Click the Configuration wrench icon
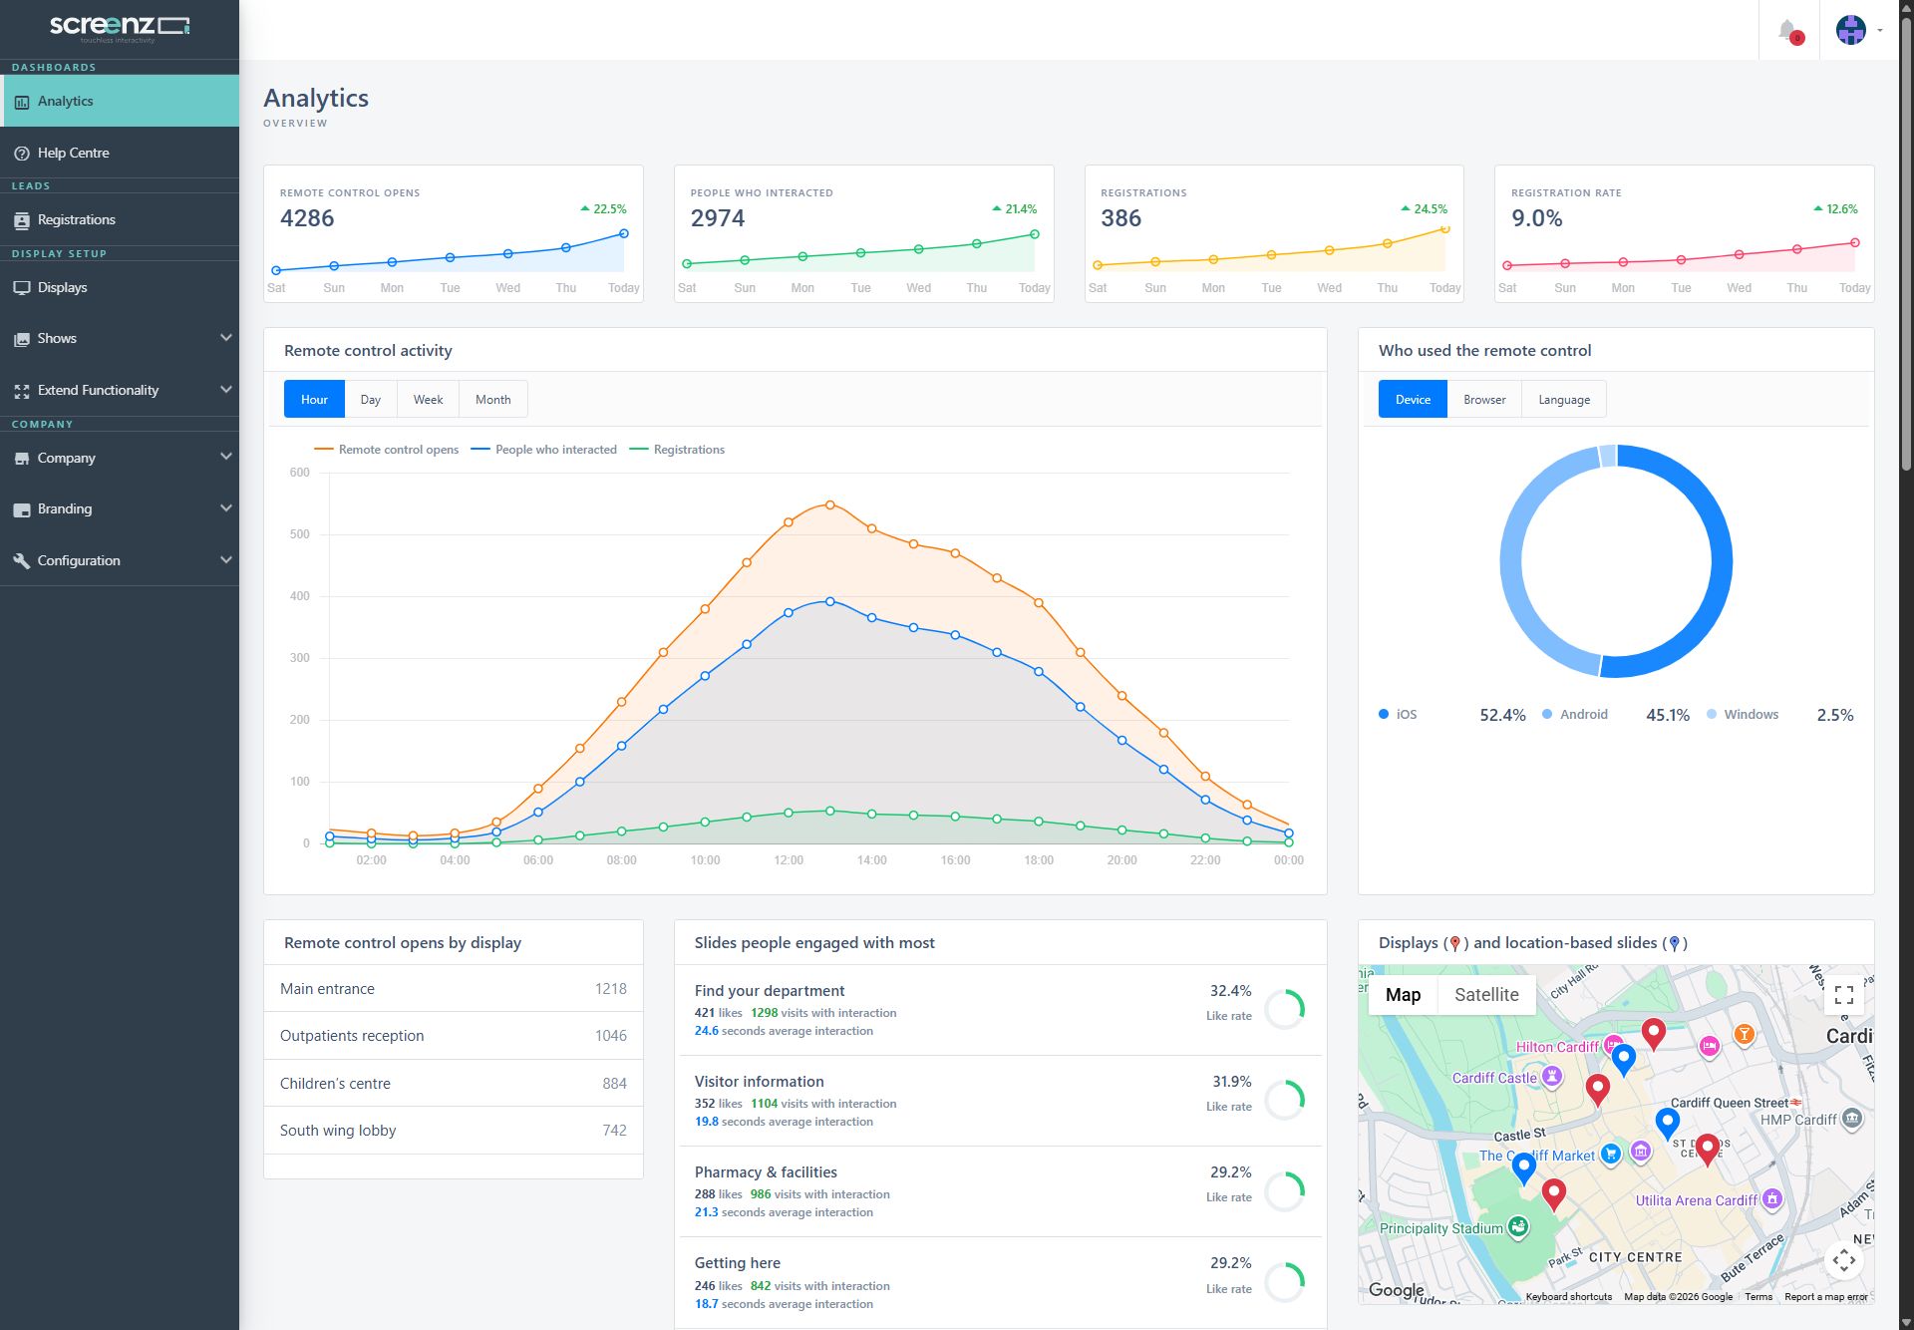 tap(22, 561)
